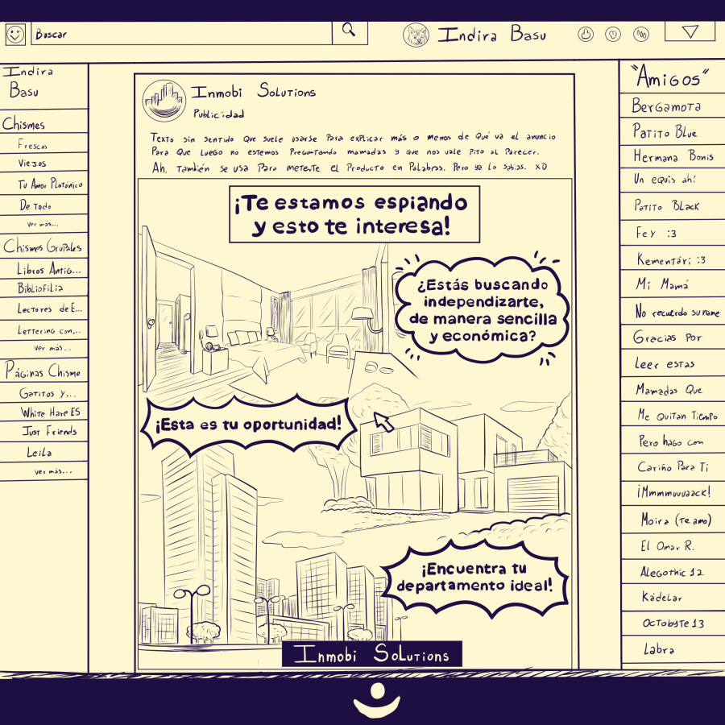The image size is (725, 725).
Task: Click the Inmobi Solutions banner at ad bottom
Action: (x=371, y=654)
